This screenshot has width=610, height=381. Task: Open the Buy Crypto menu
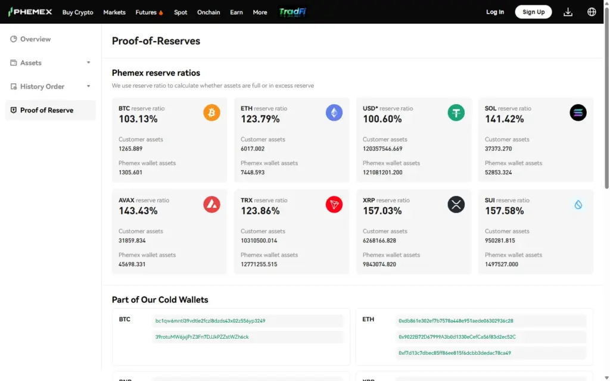[78, 13]
